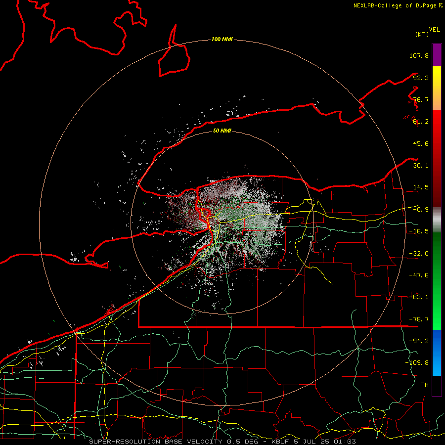Viewport: 445px width, 445px height.
Task: Click the -94.2 value on velocity scale
Action: [419, 341]
